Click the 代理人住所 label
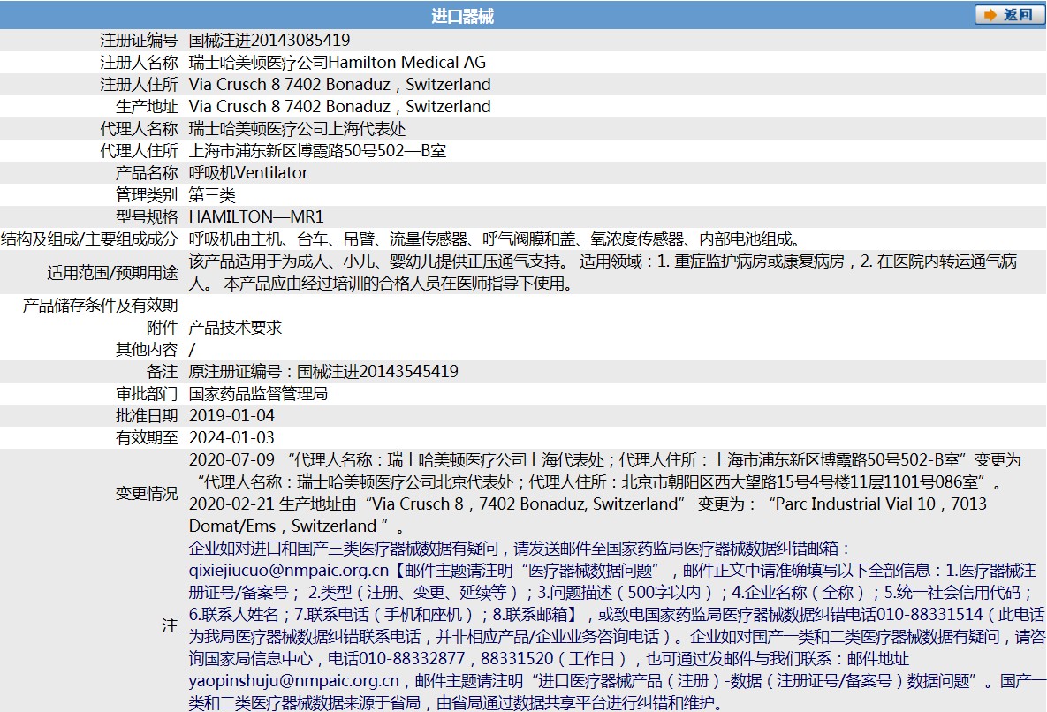The image size is (1047, 712). coord(139,150)
